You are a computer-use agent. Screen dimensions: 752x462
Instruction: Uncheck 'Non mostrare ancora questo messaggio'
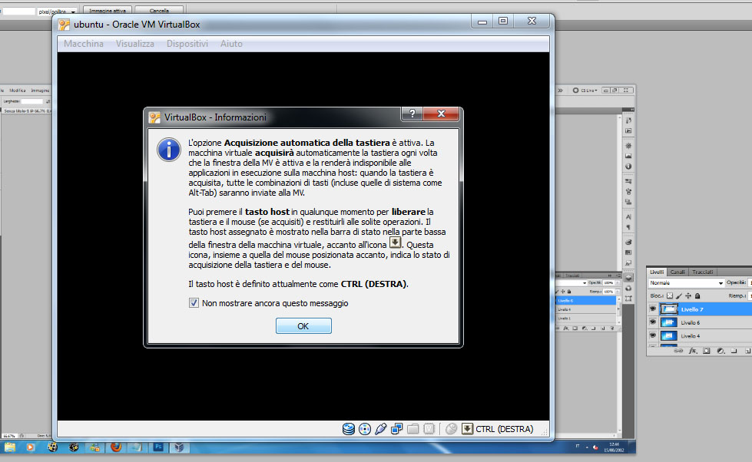(x=194, y=303)
